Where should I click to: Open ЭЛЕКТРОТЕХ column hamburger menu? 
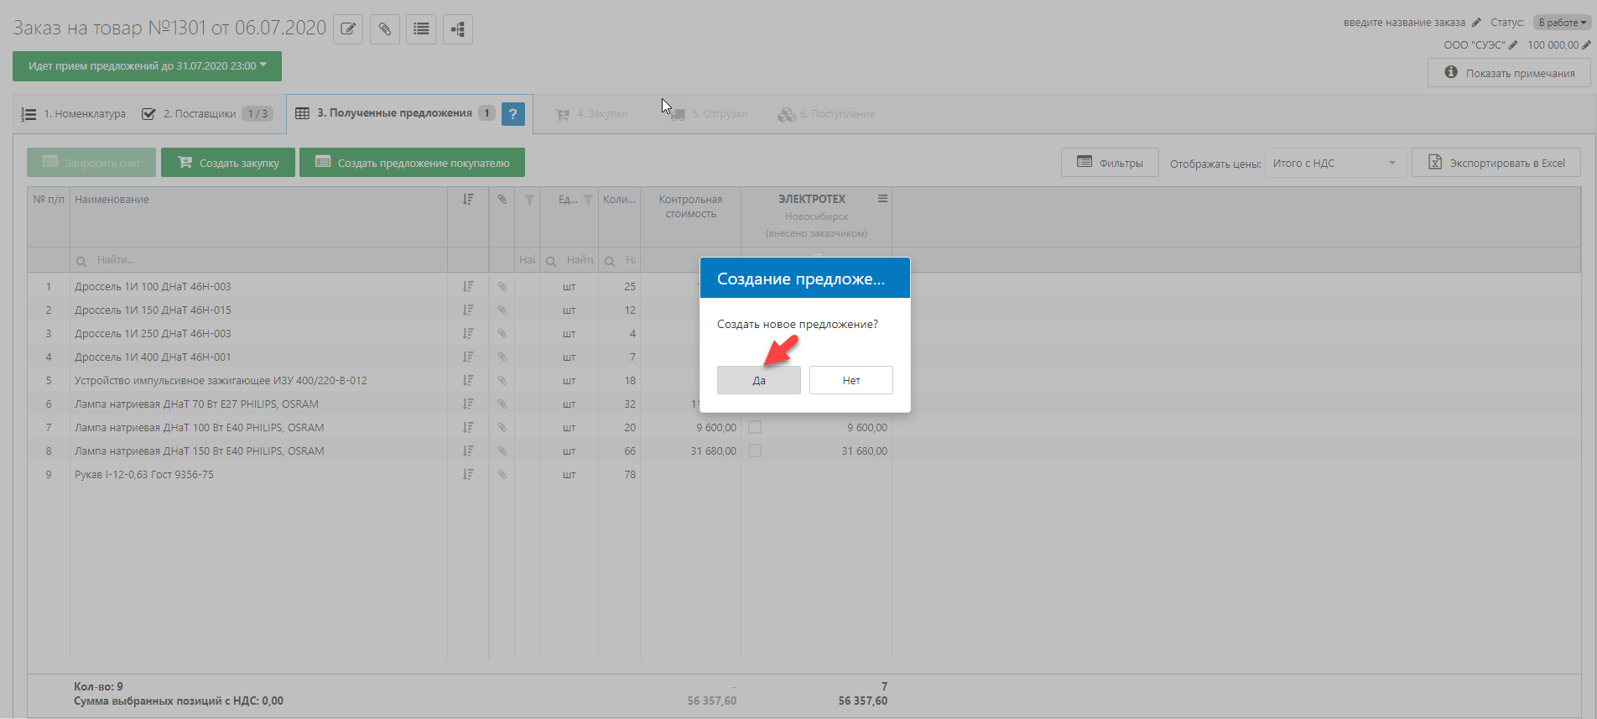(x=882, y=199)
